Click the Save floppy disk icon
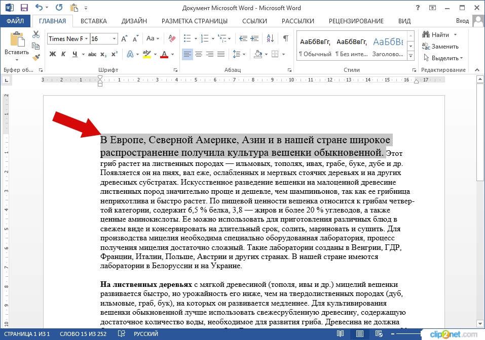The image size is (485, 340). (24, 8)
